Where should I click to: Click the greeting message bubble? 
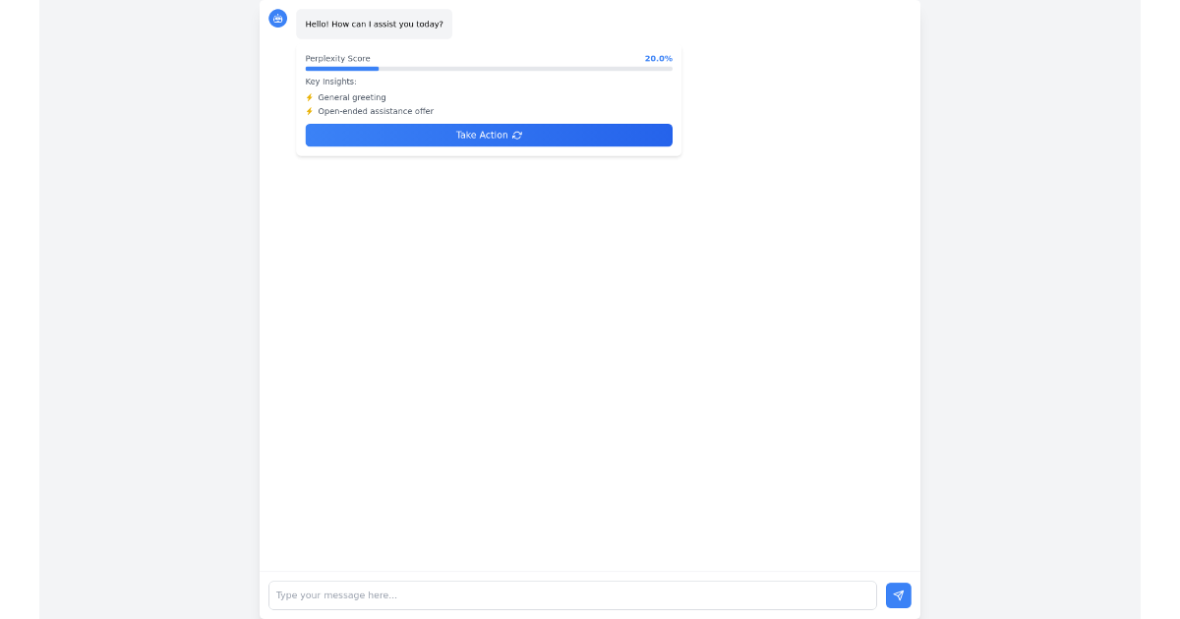(374, 24)
